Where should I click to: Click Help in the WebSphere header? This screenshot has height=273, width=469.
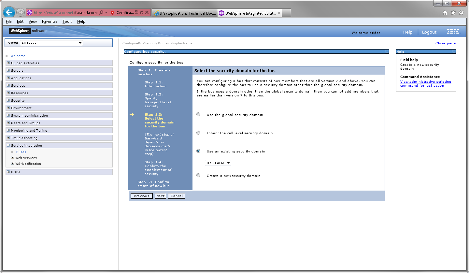click(407, 32)
